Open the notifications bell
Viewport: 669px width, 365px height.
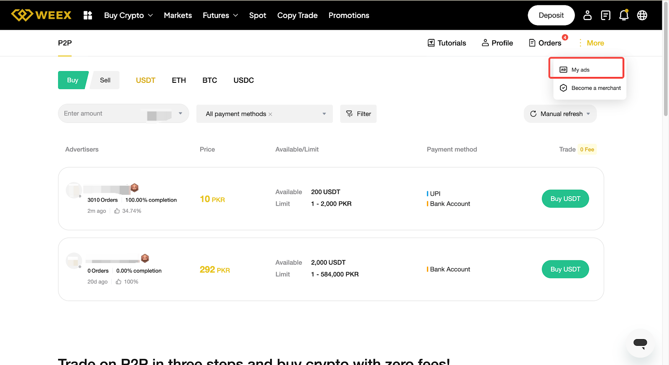click(623, 15)
